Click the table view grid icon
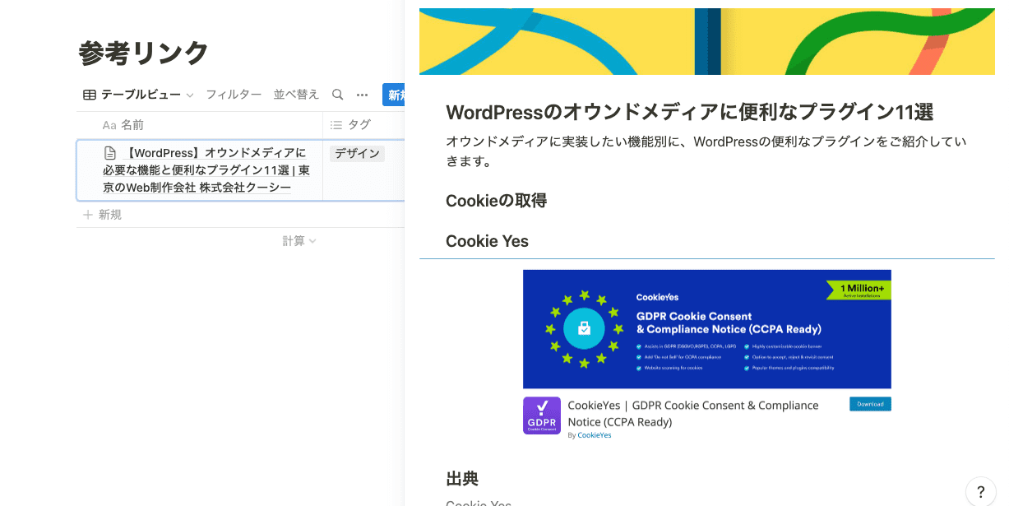Screen dimensions: 1009x506 pos(90,95)
